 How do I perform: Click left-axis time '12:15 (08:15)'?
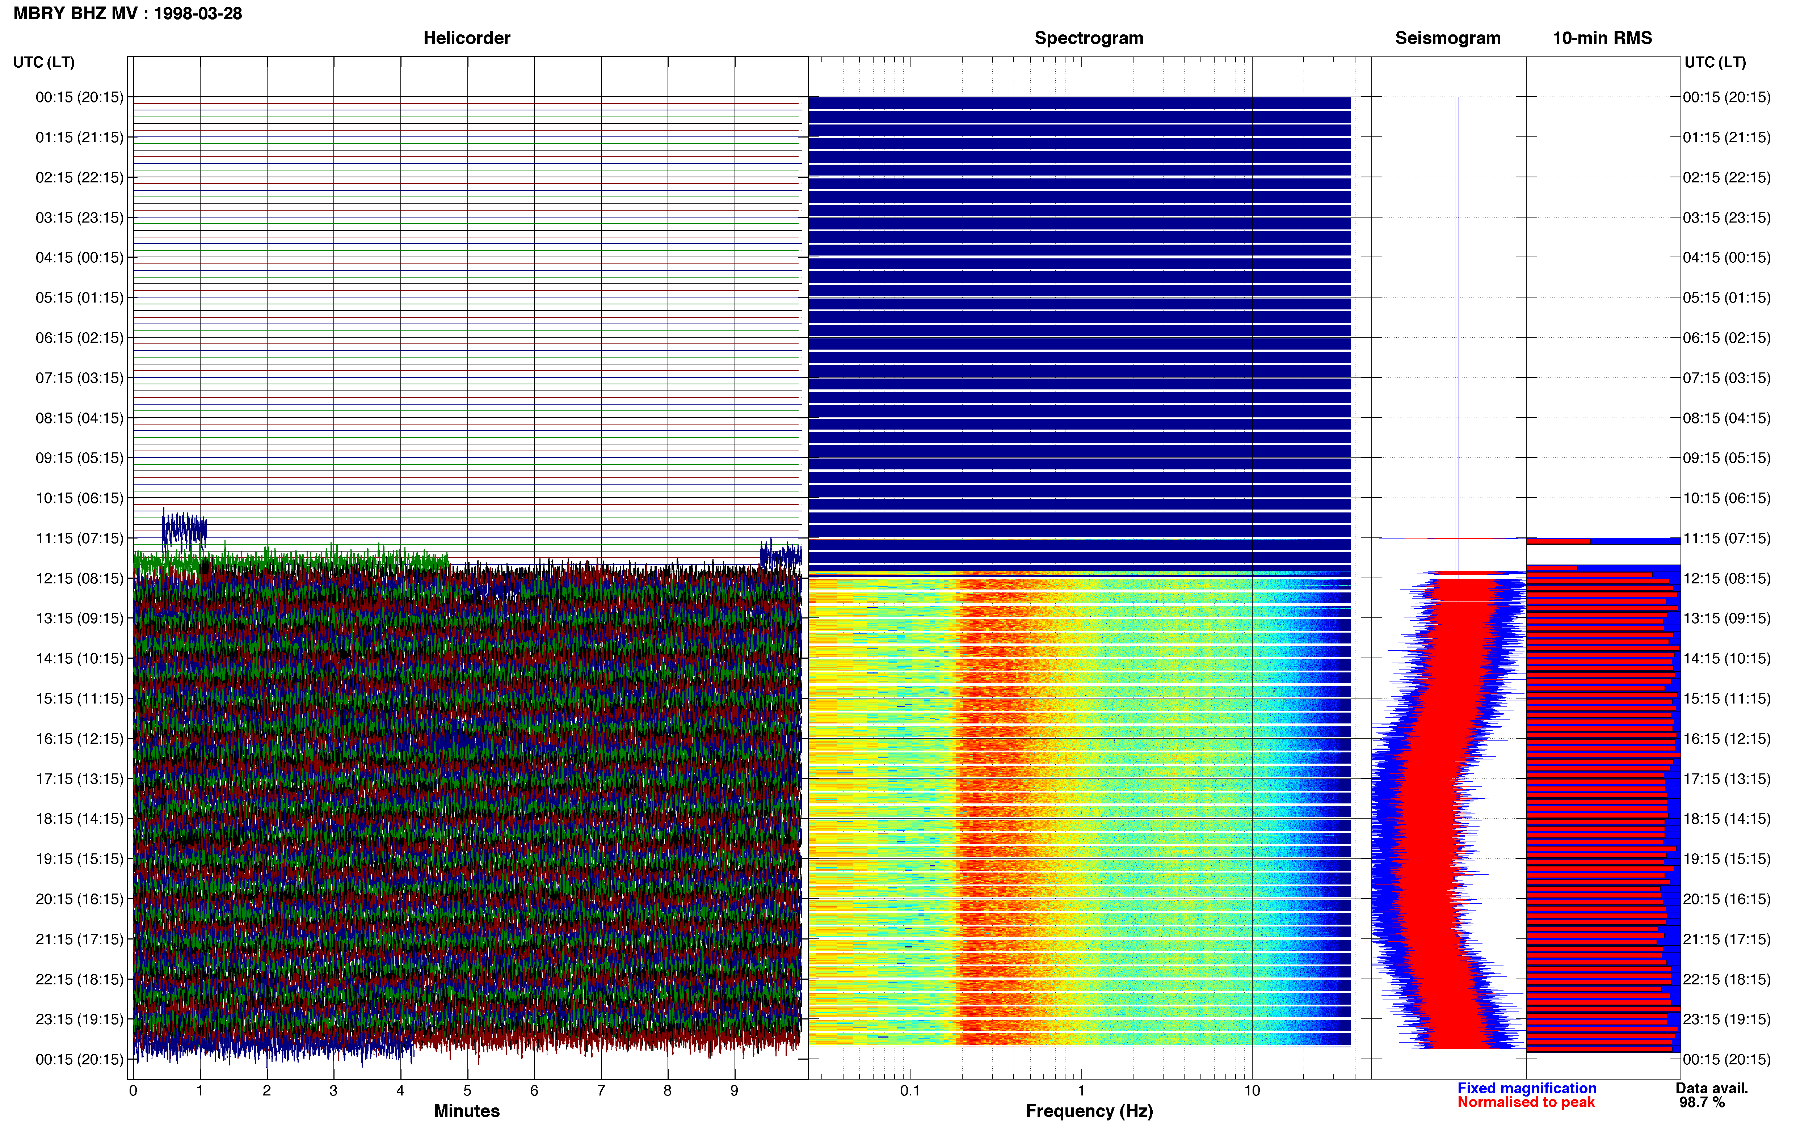80,579
